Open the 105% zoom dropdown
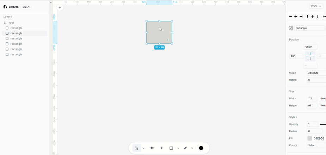This screenshot has height=155, width=326. coord(316,6)
